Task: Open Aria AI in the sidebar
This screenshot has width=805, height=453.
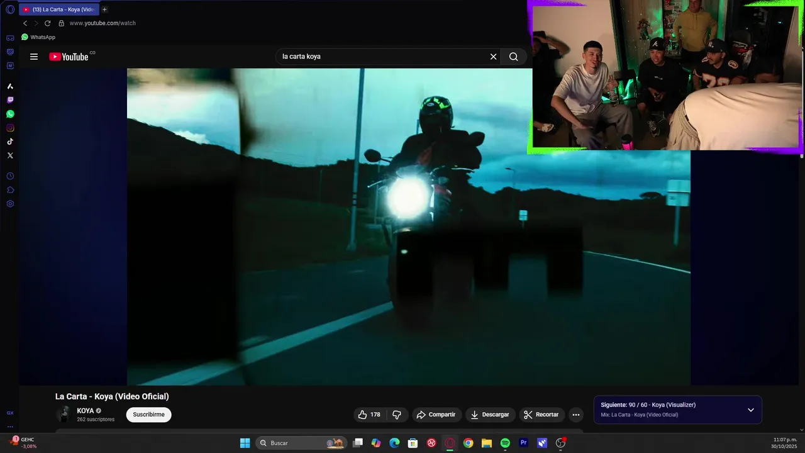Action: pyautogui.click(x=10, y=86)
